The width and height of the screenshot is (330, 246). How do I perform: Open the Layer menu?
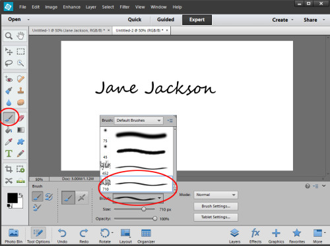pyautogui.click(x=91, y=7)
